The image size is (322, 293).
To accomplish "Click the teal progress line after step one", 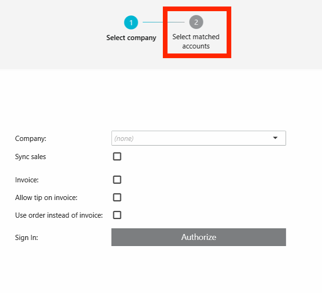I will (153, 22).
